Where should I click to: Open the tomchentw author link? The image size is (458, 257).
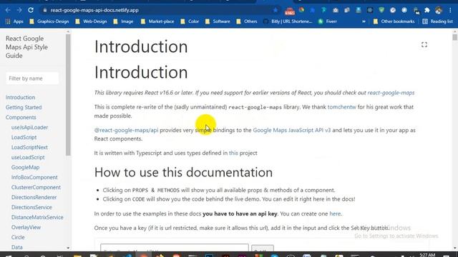coord(342,107)
